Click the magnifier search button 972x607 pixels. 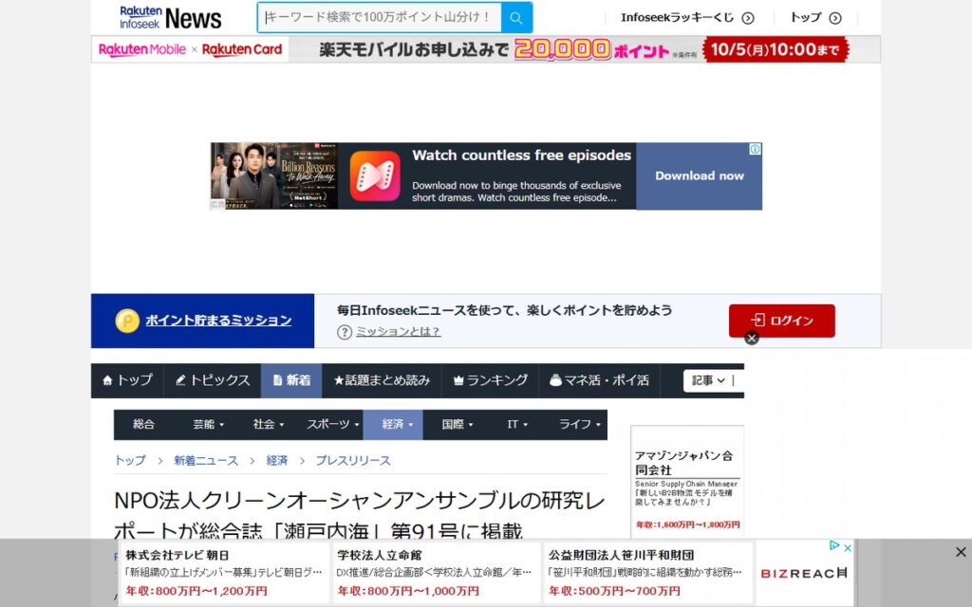pos(516,17)
